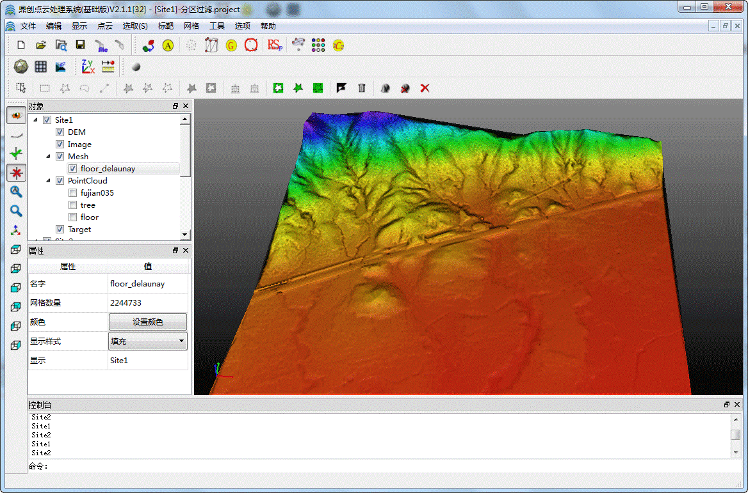
Task: Open the 点云 menu
Action: (x=104, y=26)
